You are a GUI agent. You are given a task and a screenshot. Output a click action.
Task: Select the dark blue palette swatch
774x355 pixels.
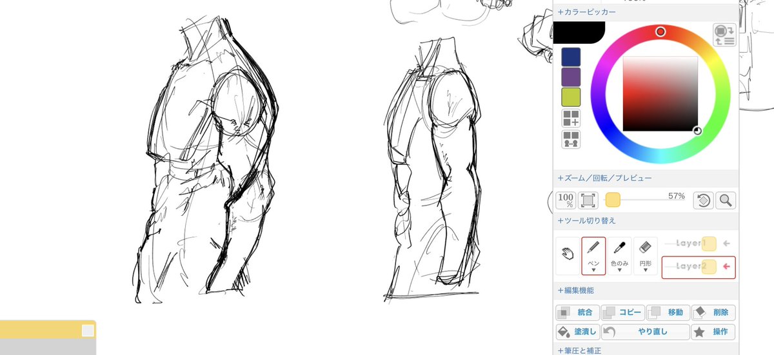tap(571, 57)
